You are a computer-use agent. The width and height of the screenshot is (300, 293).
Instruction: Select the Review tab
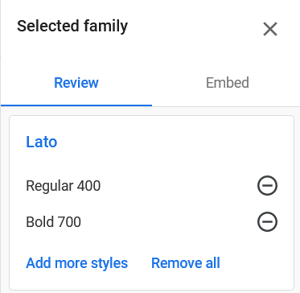[x=76, y=83]
